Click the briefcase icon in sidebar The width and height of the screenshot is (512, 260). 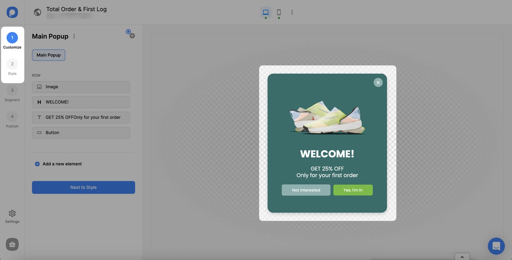12,244
